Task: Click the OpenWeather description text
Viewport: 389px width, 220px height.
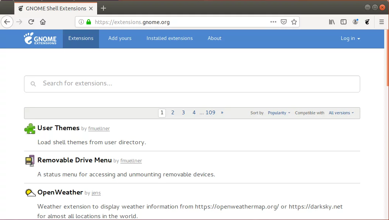Action: pyautogui.click(x=190, y=211)
